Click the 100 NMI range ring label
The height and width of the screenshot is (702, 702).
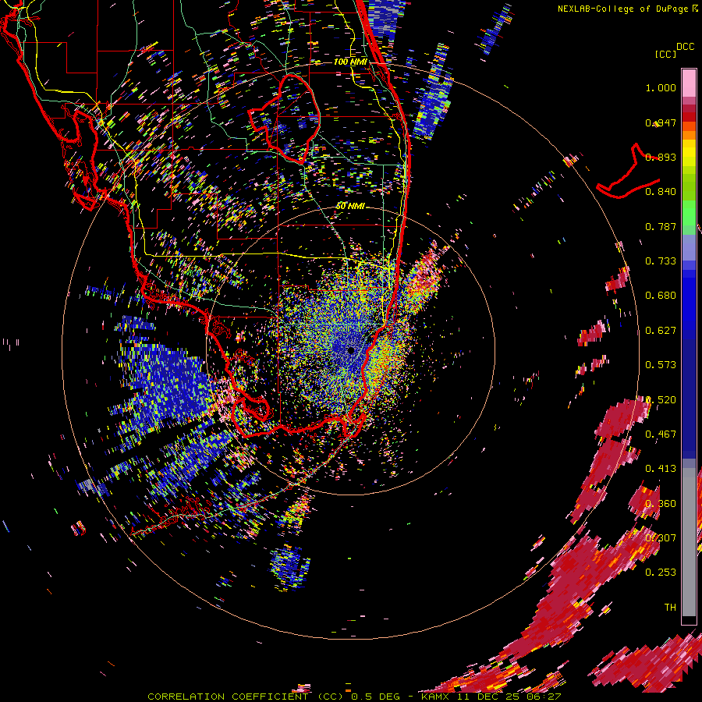tap(350, 62)
